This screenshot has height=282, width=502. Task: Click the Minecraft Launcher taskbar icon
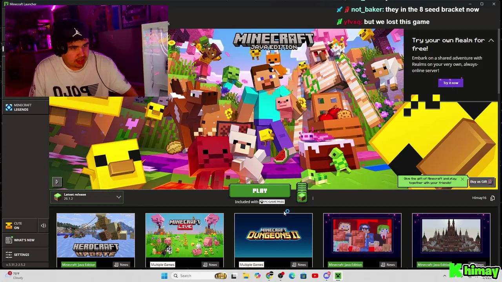pos(338,276)
